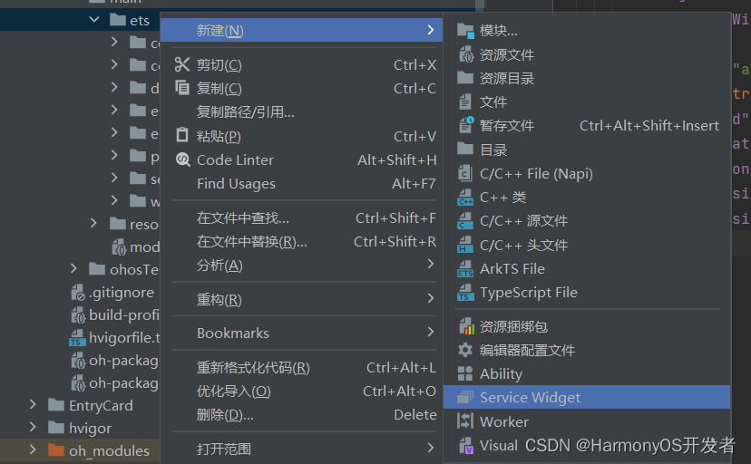Open the Bookmarks submenu arrow

point(431,332)
